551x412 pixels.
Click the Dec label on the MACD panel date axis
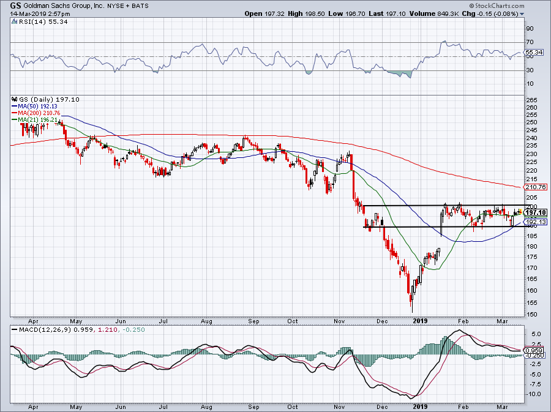point(382,407)
